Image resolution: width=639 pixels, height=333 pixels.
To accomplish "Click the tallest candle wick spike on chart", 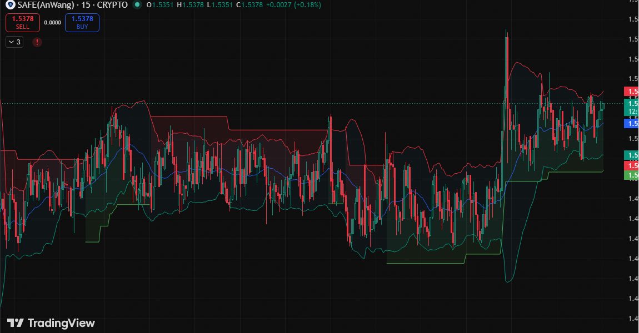I will [506, 33].
